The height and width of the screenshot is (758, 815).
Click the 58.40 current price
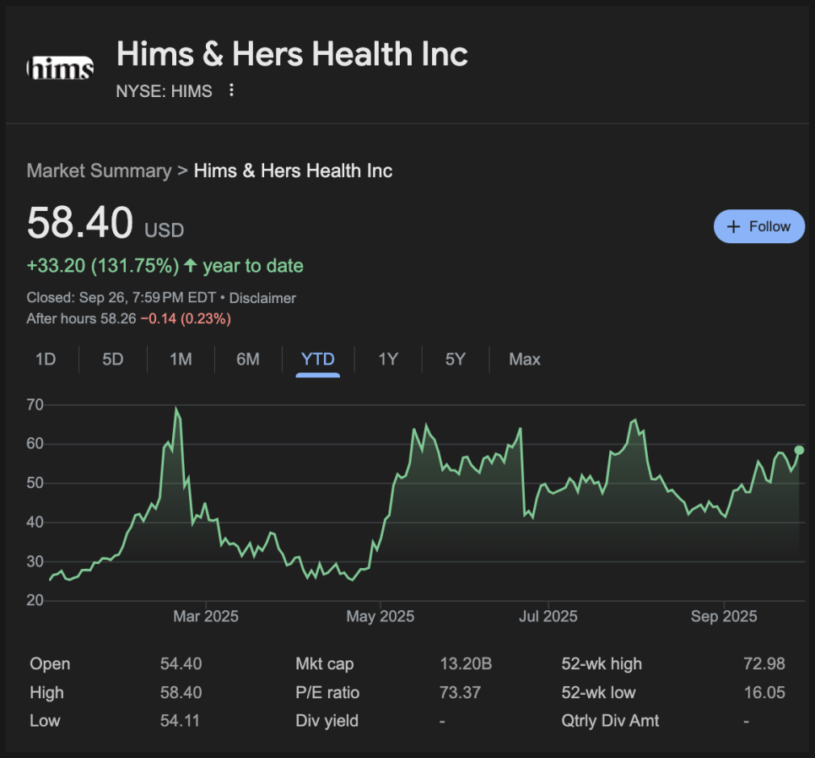click(80, 223)
